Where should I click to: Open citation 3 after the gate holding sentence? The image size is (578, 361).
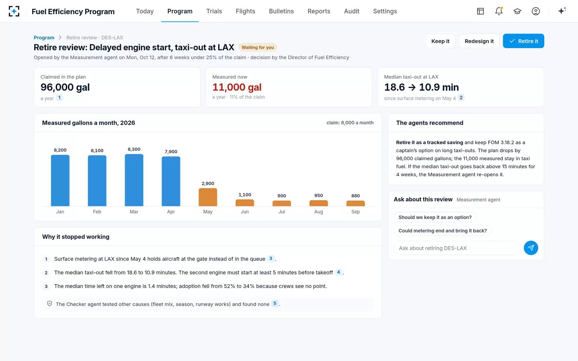[x=271, y=258]
